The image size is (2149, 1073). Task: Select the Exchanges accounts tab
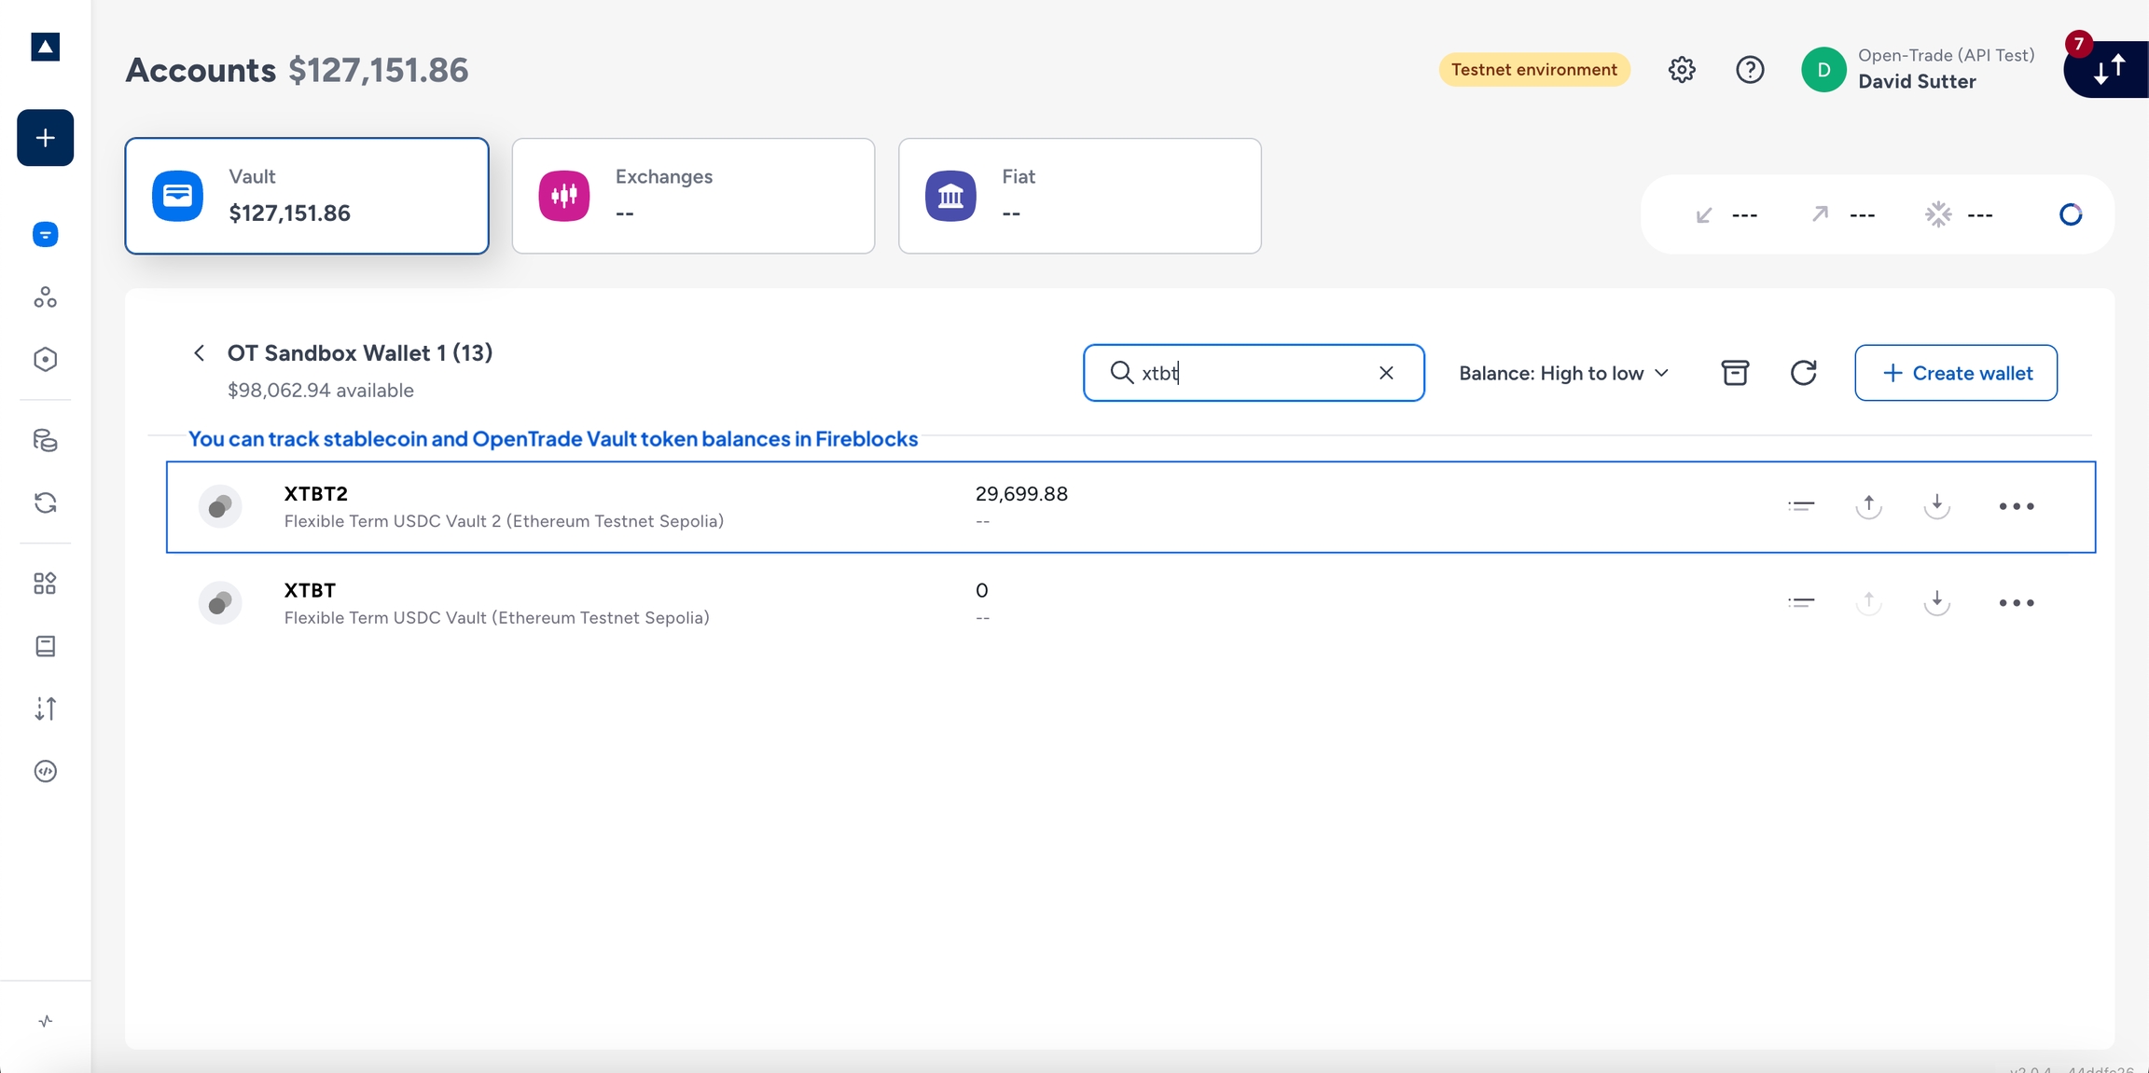point(693,196)
